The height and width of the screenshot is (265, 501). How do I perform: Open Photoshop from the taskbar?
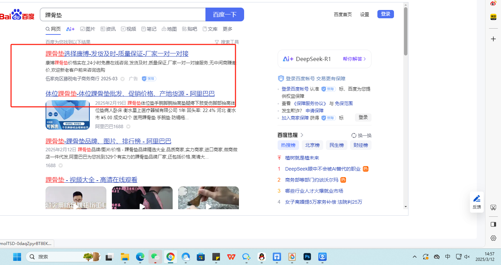click(x=307, y=257)
